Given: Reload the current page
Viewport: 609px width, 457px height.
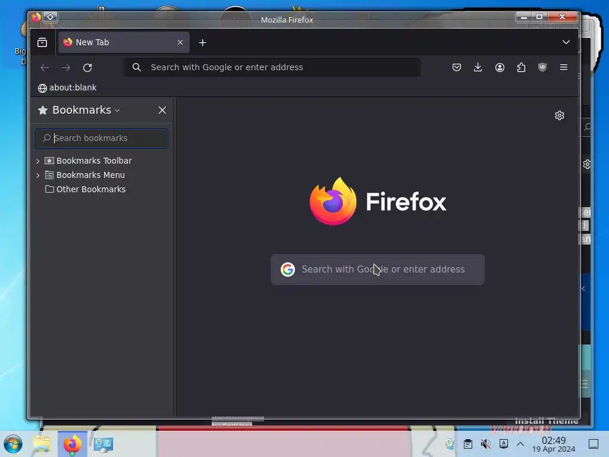Looking at the screenshot, I should point(87,68).
